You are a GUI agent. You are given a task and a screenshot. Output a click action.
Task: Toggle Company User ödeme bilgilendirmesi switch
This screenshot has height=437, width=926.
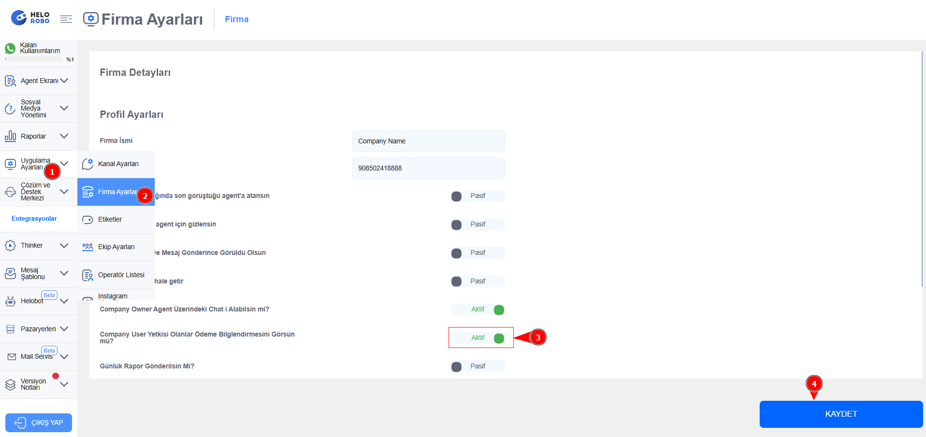[477, 338]
